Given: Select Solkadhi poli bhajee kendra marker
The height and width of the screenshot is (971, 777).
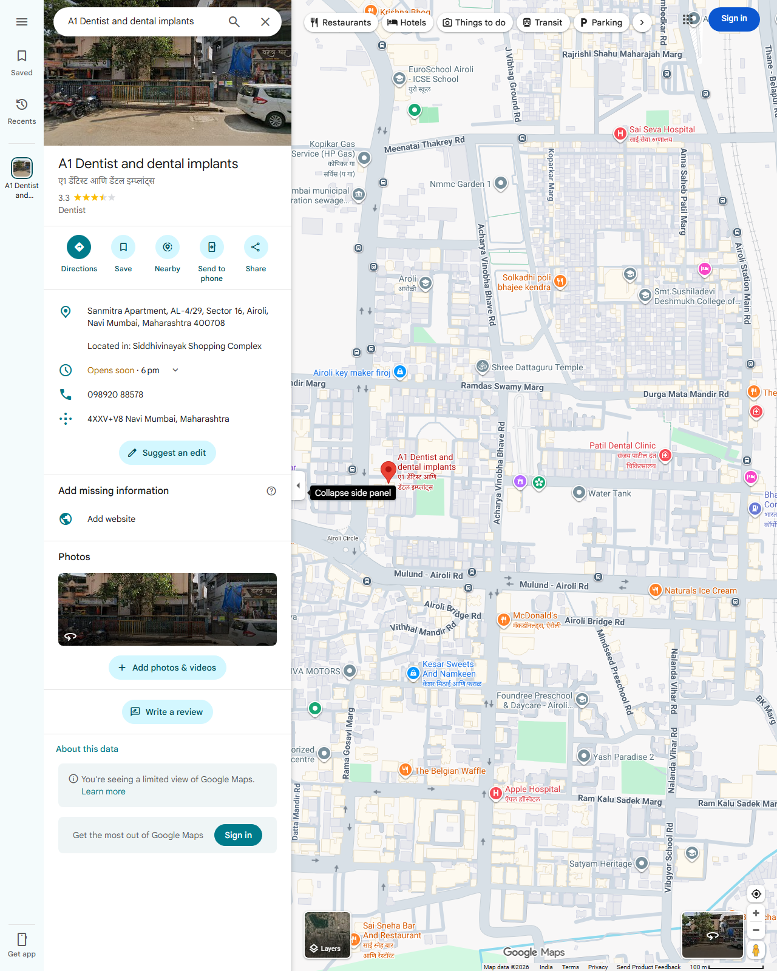Looking at the screenshot, I should click(x=560, y=281).
